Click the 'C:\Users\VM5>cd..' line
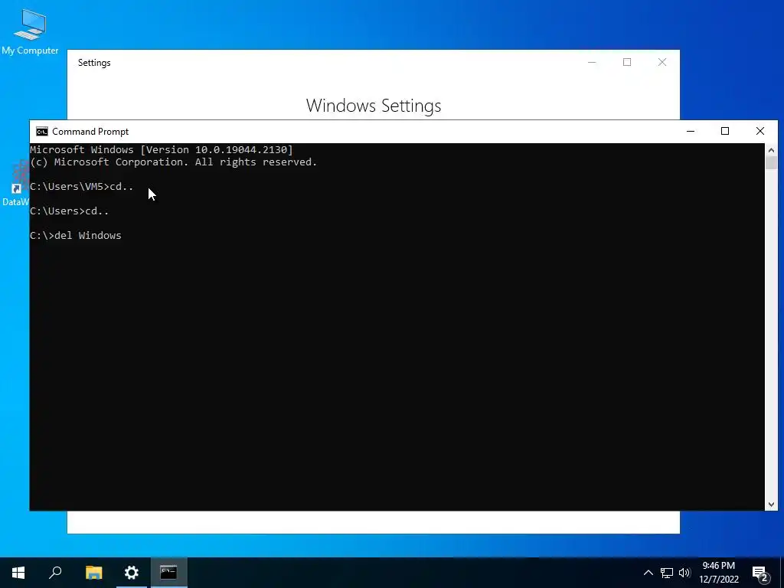784x588 pixels. [x=82, y=187]
